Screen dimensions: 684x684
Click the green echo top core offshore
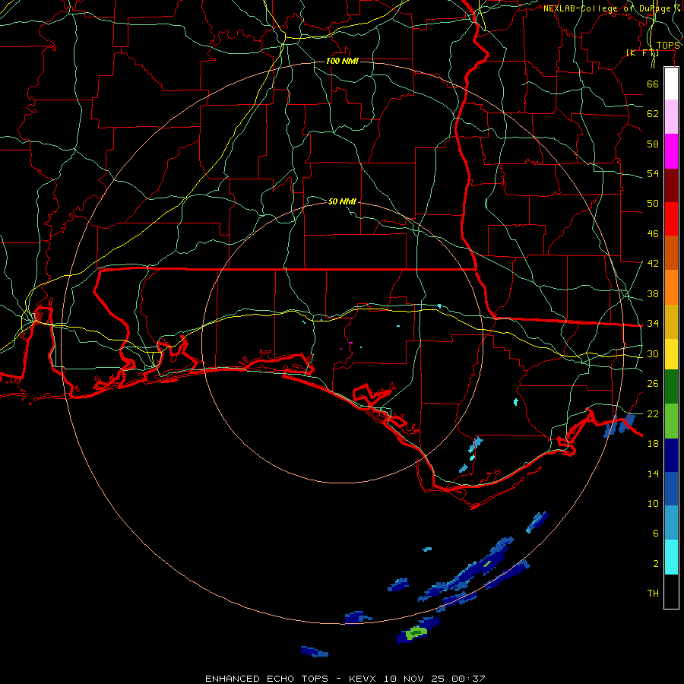[x=416, y=632]
